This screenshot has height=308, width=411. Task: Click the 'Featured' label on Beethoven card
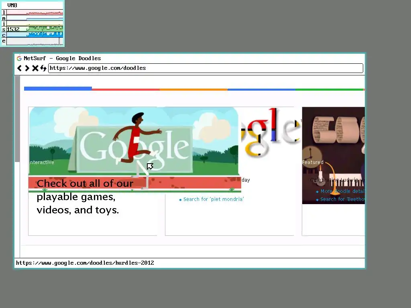click(313, 162)
